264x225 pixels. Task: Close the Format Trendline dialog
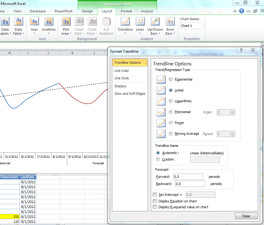pos(246,216)
